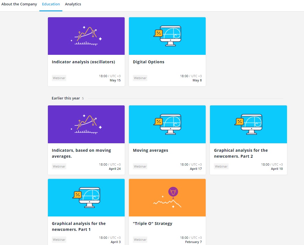Image resolution: width=304 pixels, height=245 pixels.
Task: Click Webinar tag on Indicators moving averages card
Action: coord(59,166)
